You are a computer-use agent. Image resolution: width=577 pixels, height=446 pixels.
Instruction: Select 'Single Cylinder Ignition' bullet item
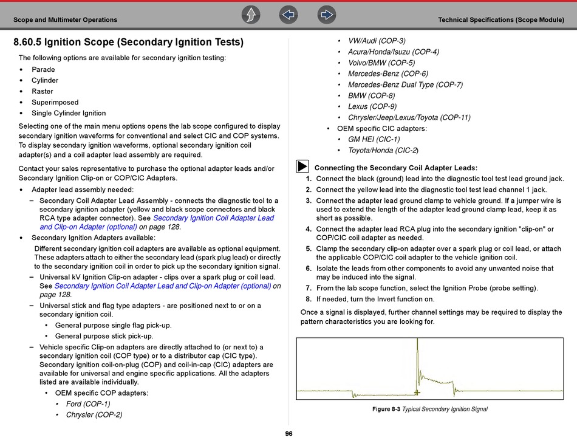pyautogui.click(x=69, y=113)
